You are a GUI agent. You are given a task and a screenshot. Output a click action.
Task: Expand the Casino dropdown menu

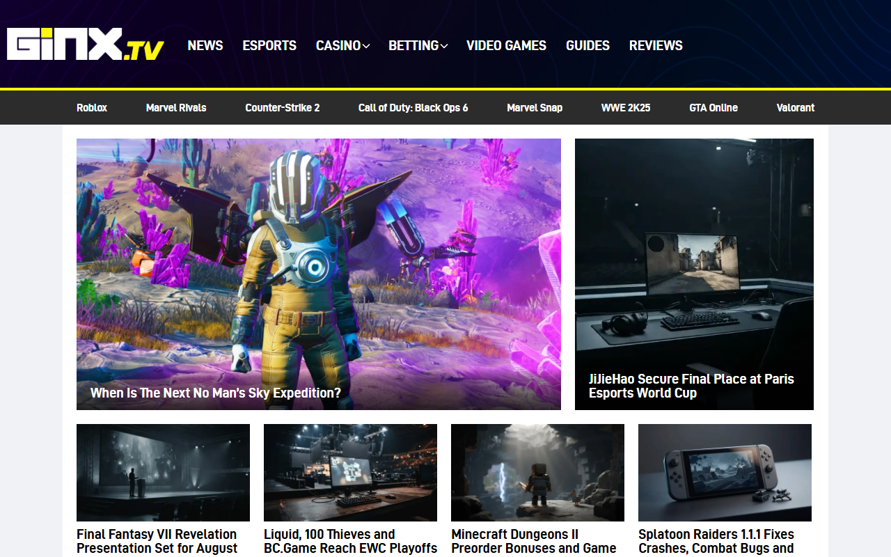pyautogui.click(x=342, y=45)
